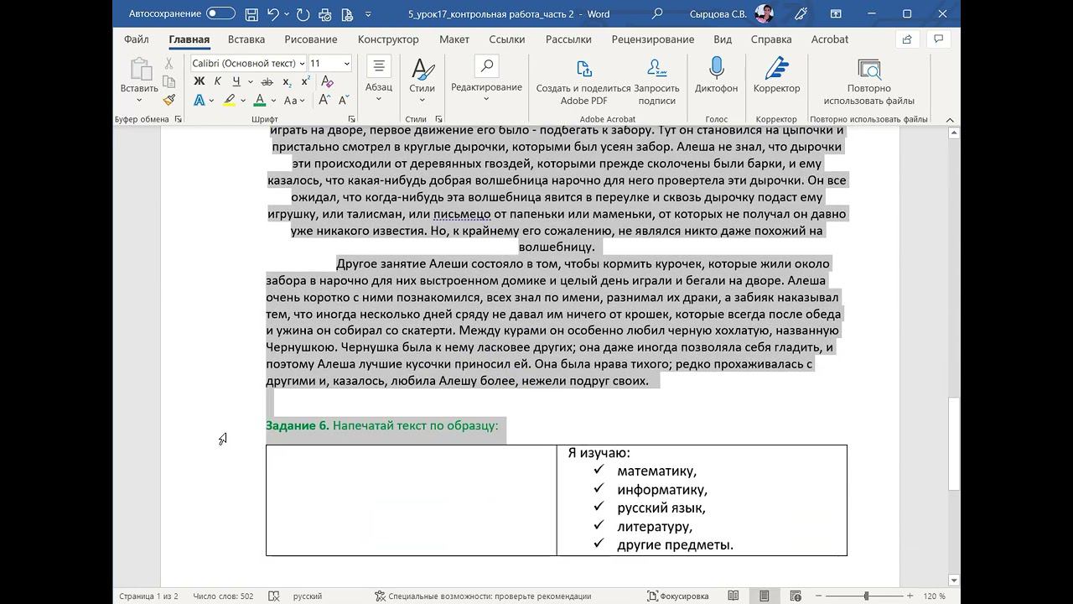1073x604 pixels.
Task: Click the spelling check status icon
Action: tap(274, 596)
